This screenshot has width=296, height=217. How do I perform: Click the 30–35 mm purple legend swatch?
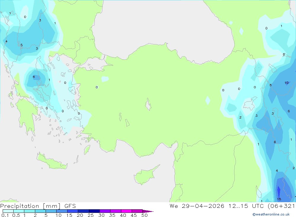105,211
